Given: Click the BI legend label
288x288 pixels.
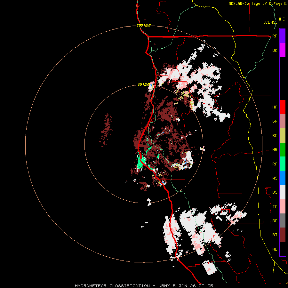Looking at the screenshot, I should click(275, 235).
